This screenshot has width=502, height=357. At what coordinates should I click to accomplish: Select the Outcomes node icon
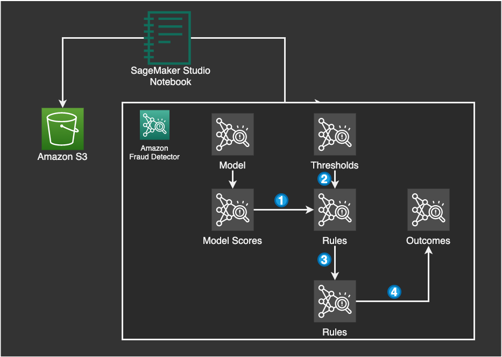click(428, 209)
